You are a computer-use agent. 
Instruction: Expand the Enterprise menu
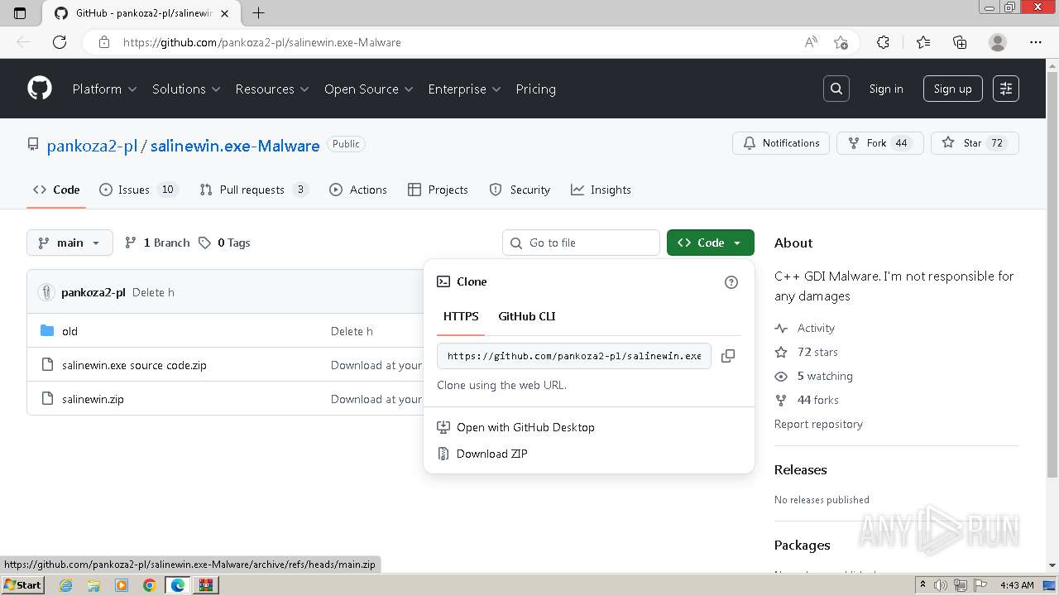tap(464, 89)
